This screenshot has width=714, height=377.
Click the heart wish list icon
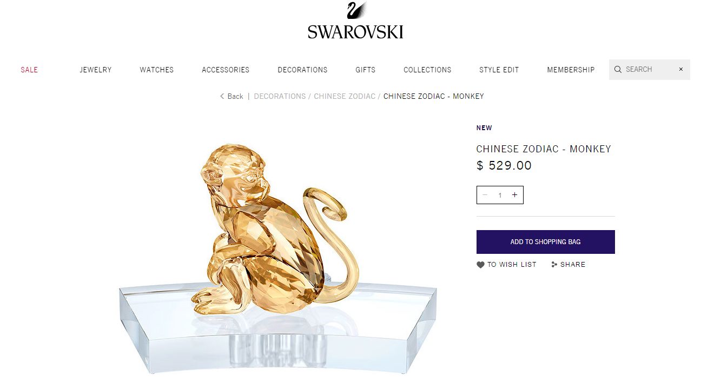point(480,265)
